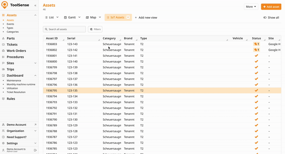Switch to the Gantt view tab
Image resolution: width=285 pixels, height=154 pixels.
click(70, 17)
